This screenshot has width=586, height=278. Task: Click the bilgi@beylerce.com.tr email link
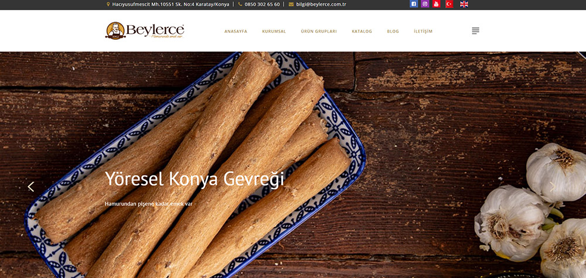(x=321, y=5)
